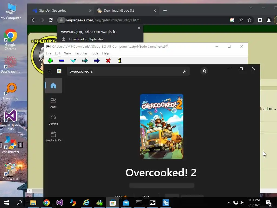277x208 pixels.
Task: Click the overcooked 2 search field
Action: click(128, 71)
